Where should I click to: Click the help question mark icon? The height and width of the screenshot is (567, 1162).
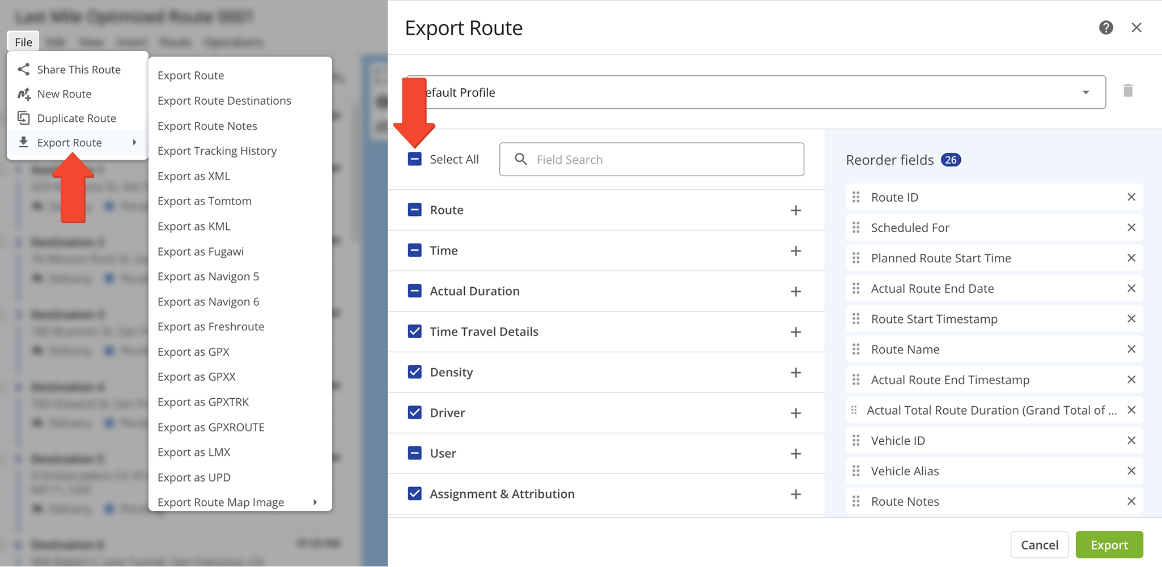(1105, 28)
